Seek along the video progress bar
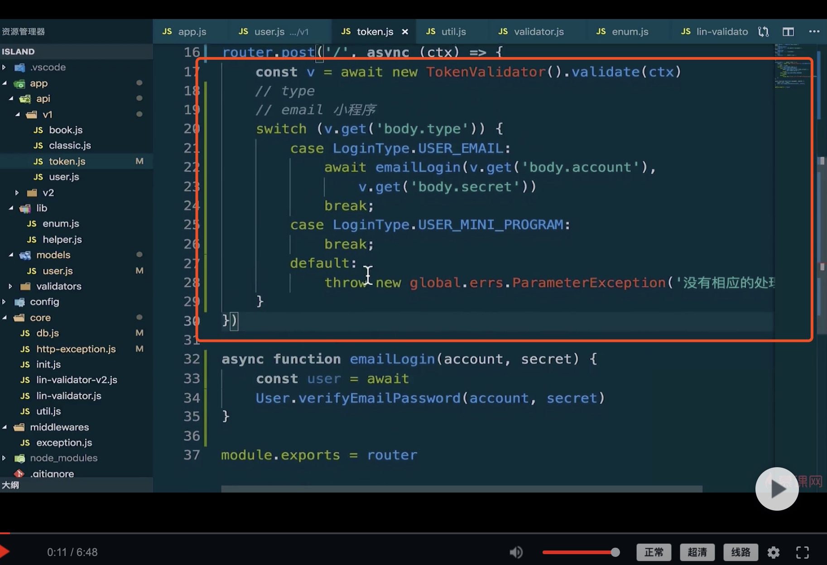 point(413,533)
